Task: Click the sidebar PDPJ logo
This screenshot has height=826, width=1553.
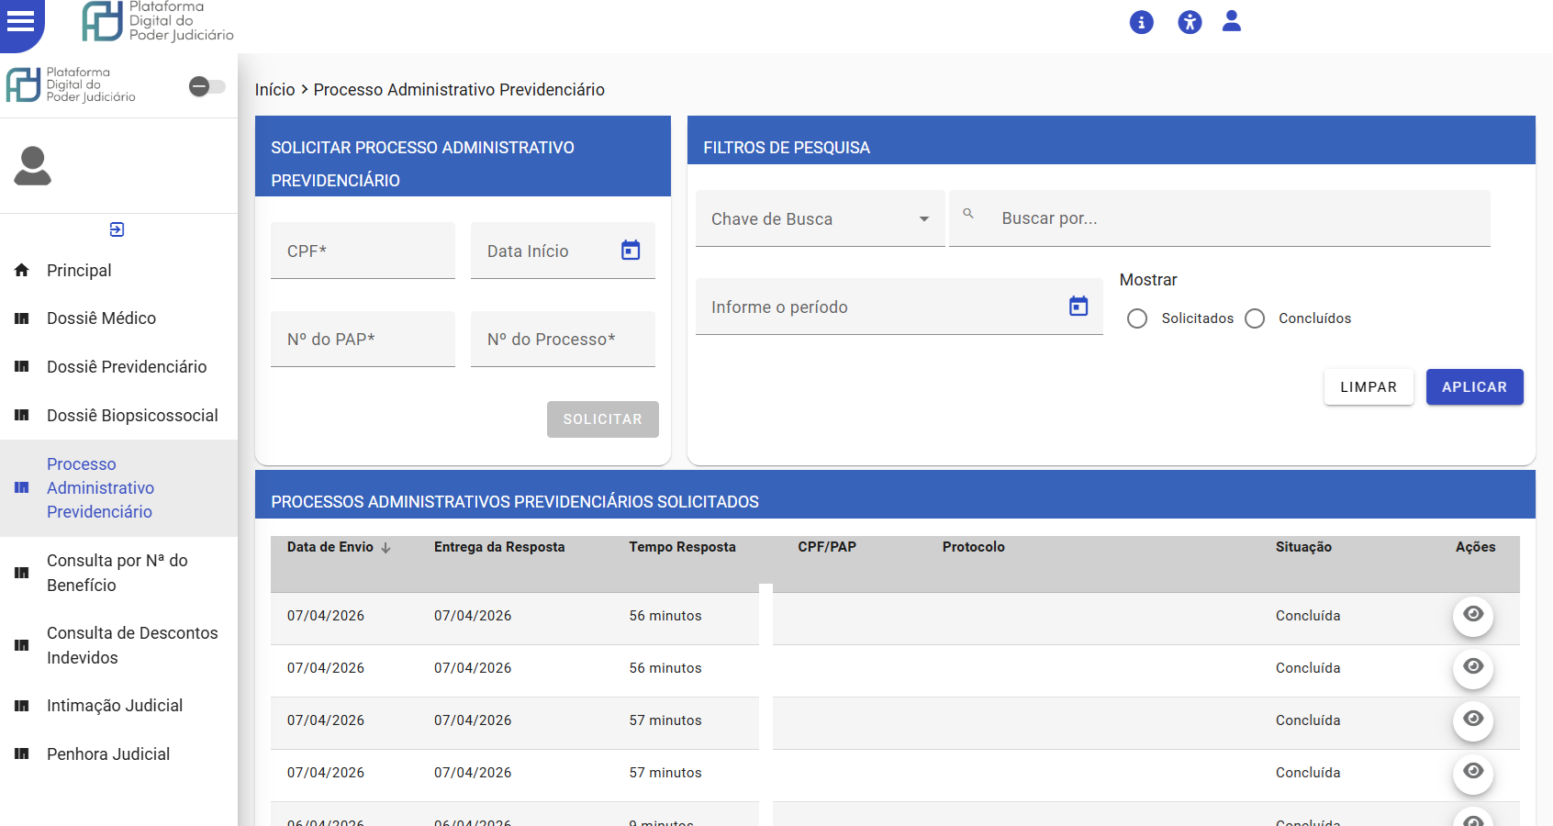Action: tap(71, 84)
